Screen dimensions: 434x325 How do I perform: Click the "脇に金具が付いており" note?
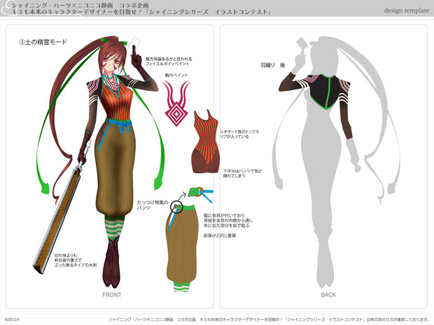coord(224,215)
